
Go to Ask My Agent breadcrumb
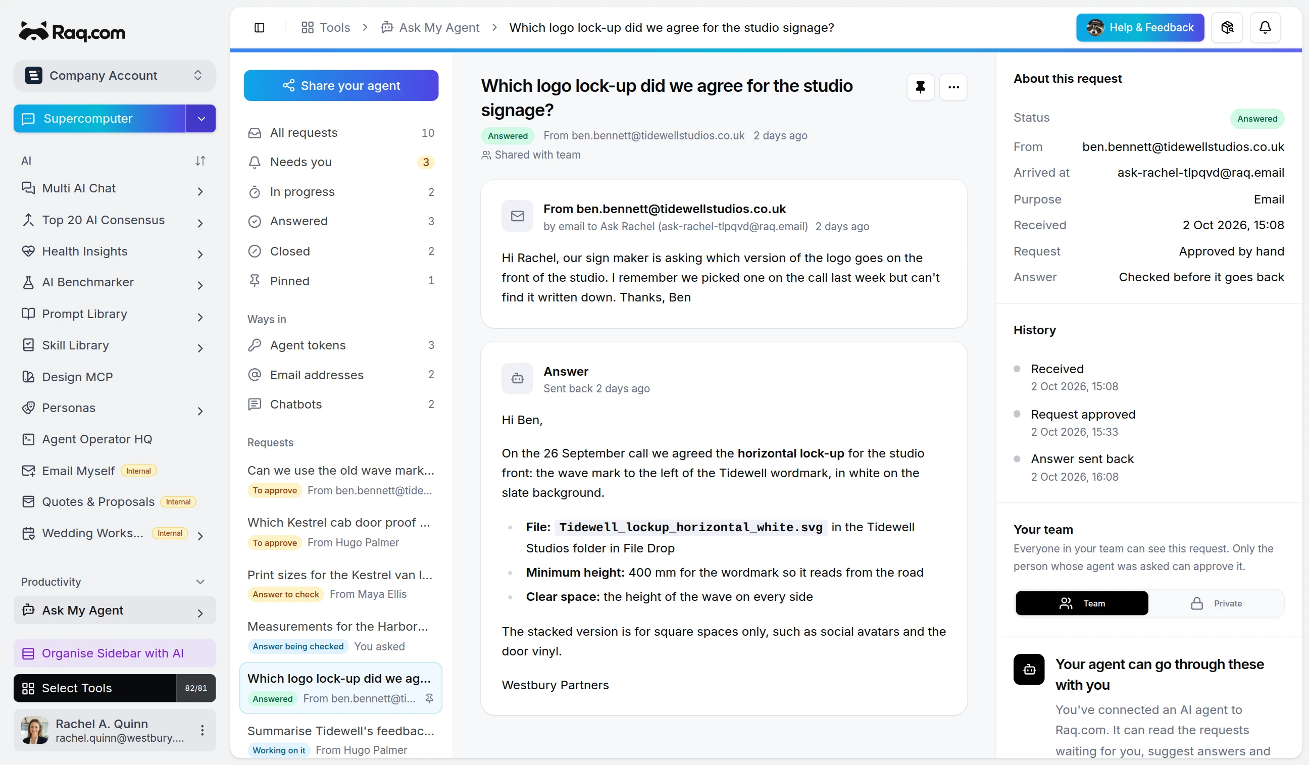coord(430,28)
